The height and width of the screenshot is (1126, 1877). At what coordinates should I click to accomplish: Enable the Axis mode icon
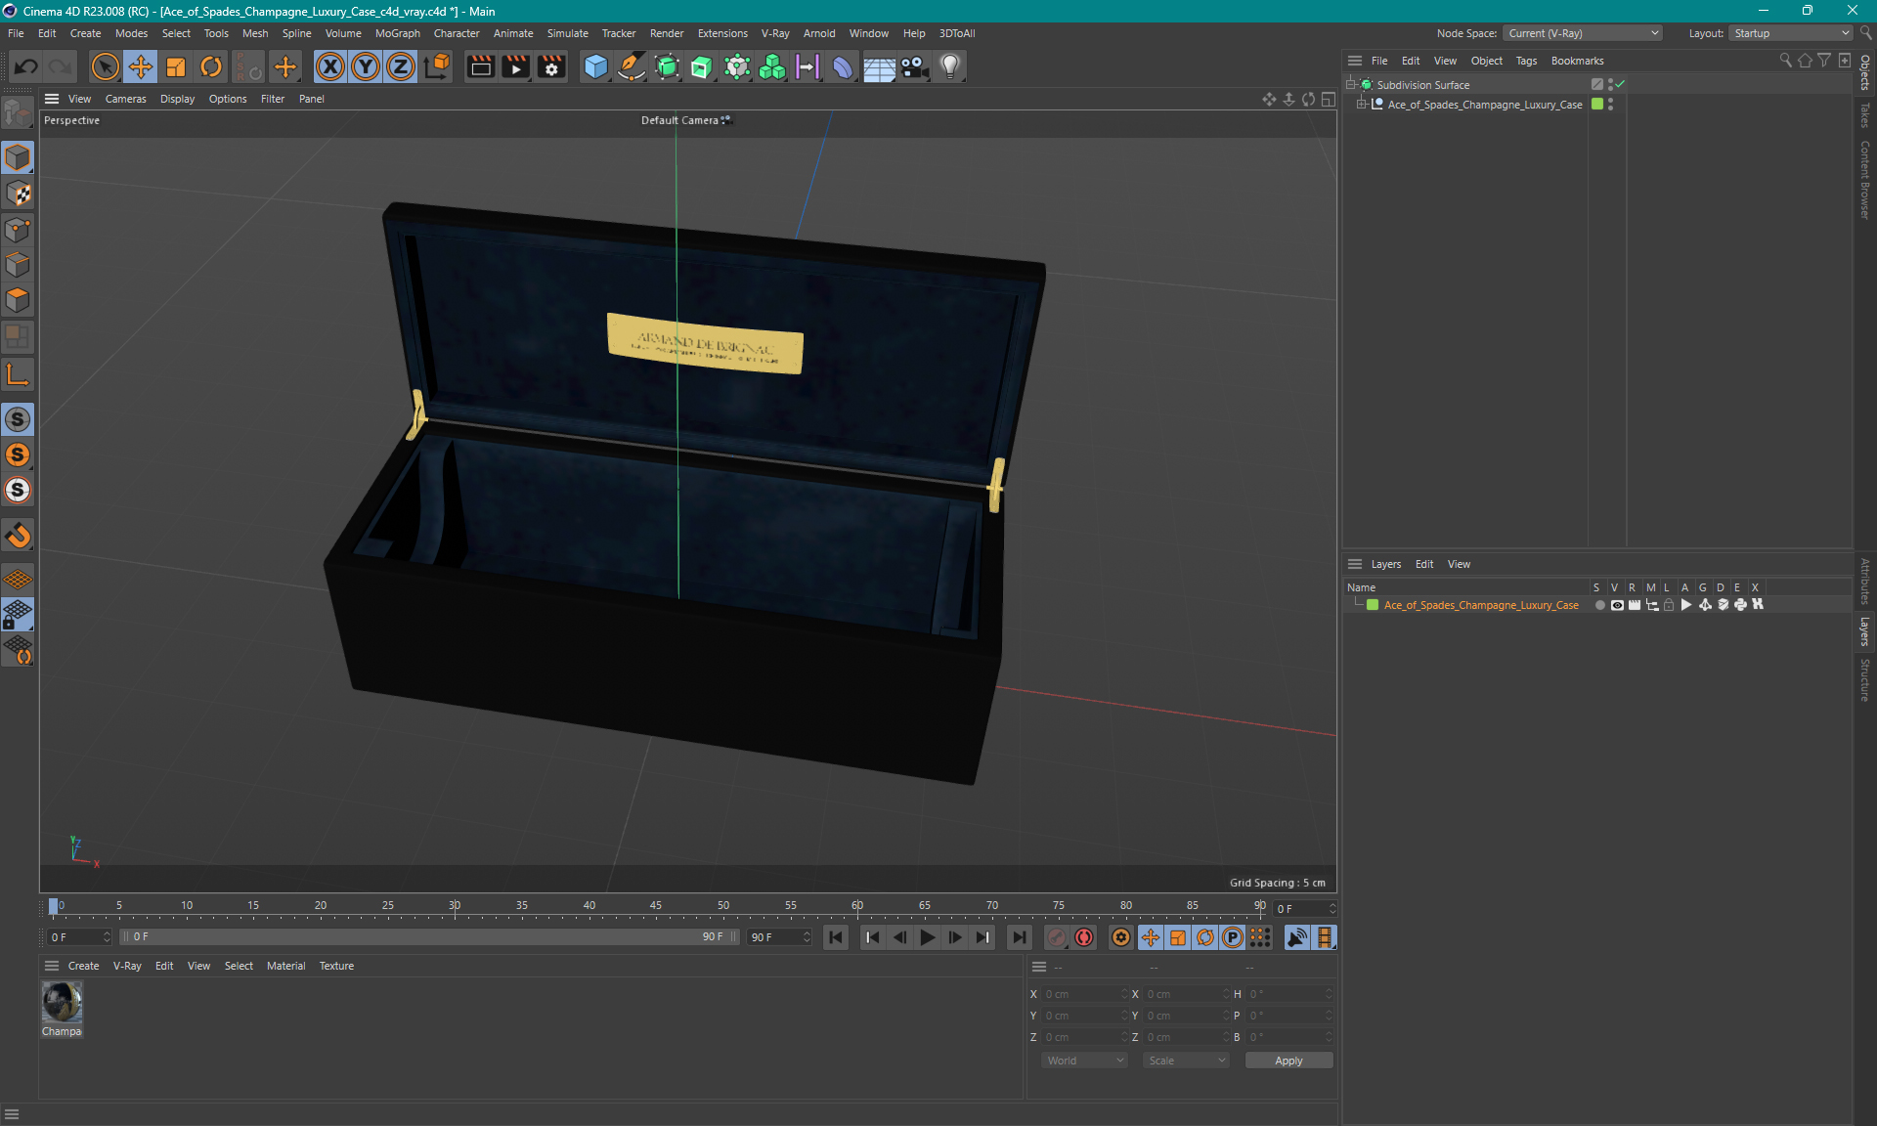tap(18, 374)
